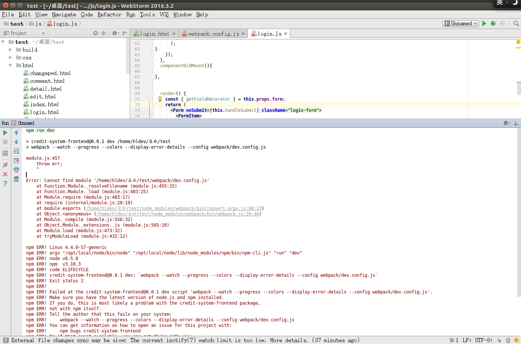Open Event Log notification bubble
The height and width of the screenshot is (344, 521).
coord(517,340)
